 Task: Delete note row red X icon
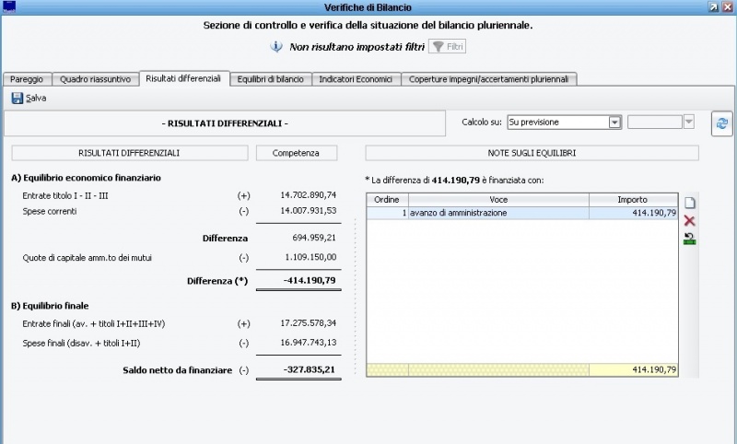tap(689, 221)
